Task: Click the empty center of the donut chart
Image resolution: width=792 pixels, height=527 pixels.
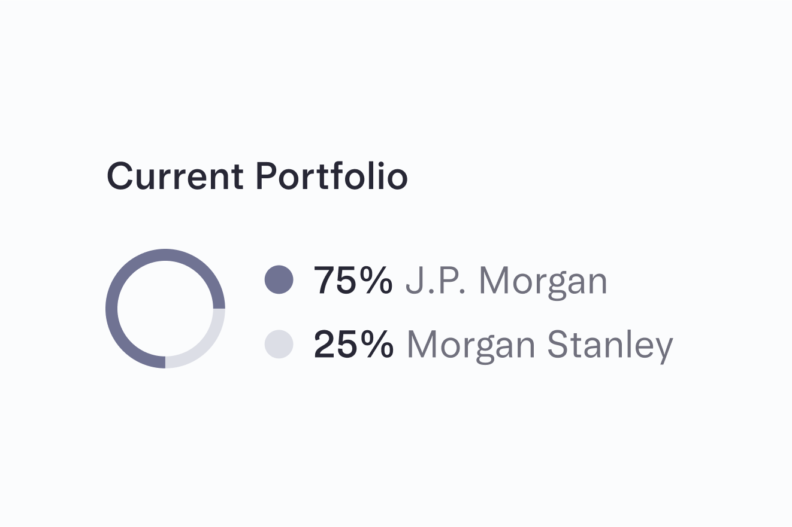Action: tap(165, 309)
